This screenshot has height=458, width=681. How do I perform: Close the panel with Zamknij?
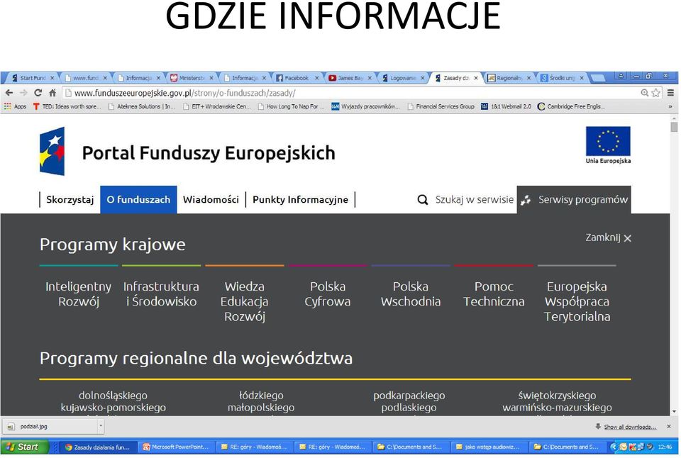point(608,238)
